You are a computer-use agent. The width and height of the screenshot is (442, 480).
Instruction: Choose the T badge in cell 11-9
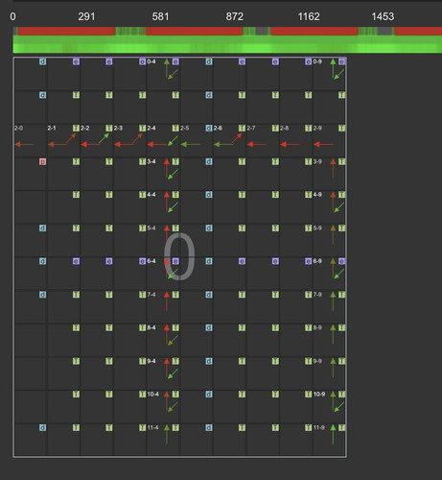pos(341,427)
